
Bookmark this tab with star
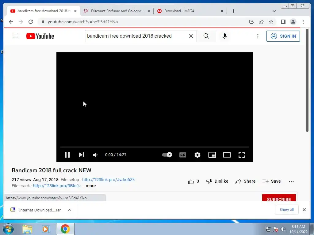point(271,22)
